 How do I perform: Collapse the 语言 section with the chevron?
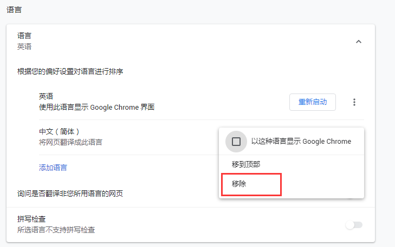click(x=358, y=42)
